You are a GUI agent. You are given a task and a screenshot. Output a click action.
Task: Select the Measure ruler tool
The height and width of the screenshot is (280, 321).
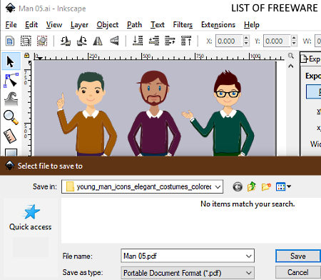click(11, 136)
